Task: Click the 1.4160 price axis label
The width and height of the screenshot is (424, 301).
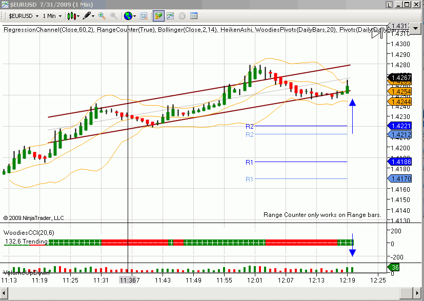Action: 400,190
